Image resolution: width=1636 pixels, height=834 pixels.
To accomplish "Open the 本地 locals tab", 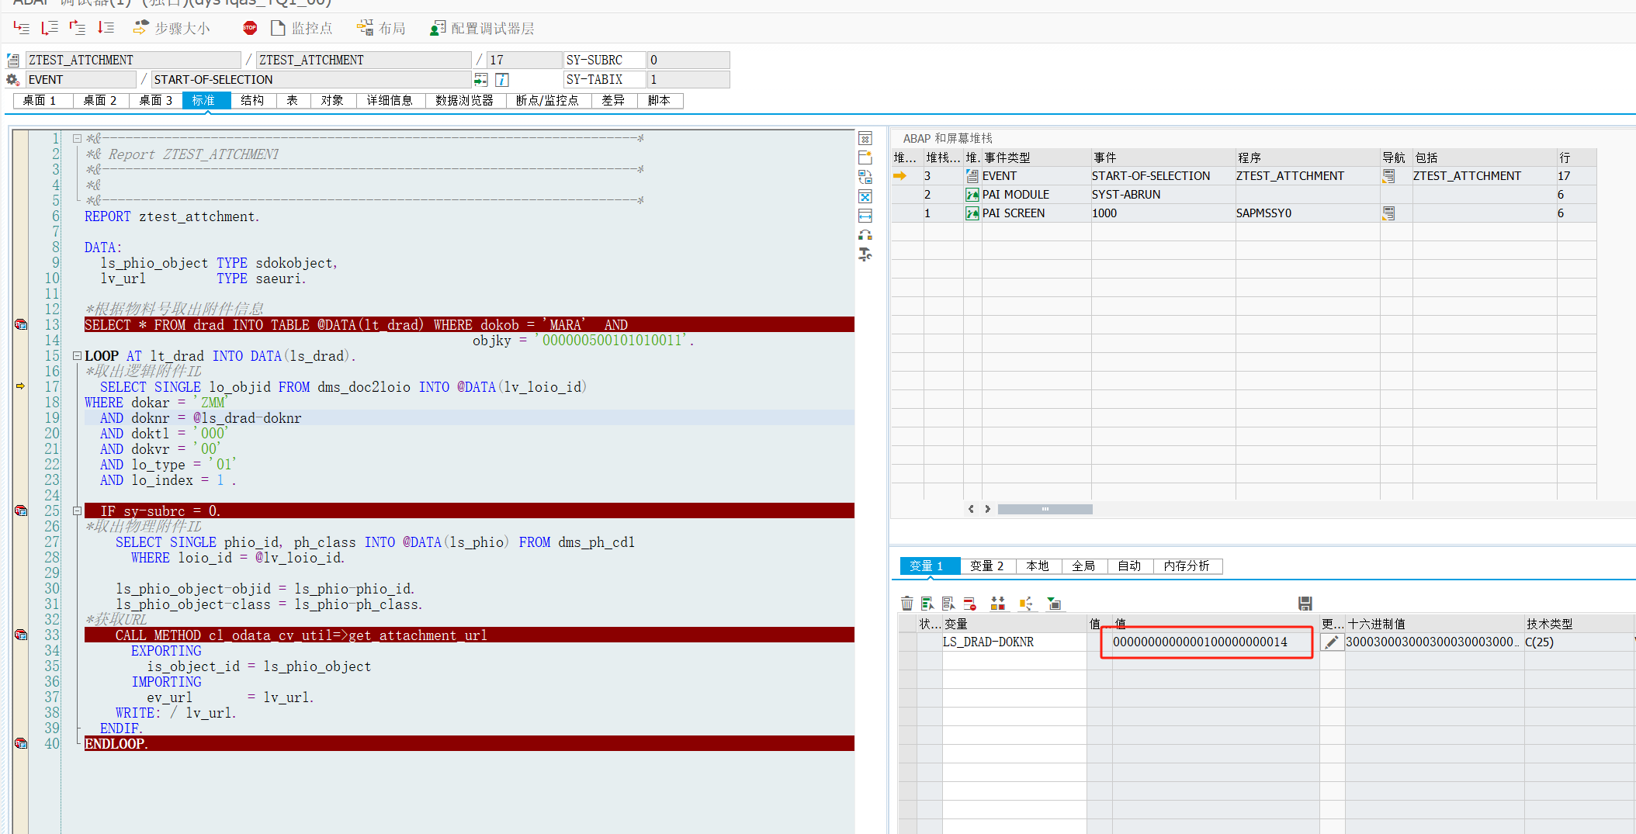I will [x=1038, y=566].
